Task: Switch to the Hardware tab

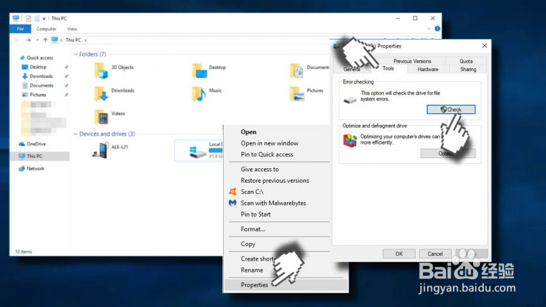Action: 428,69
